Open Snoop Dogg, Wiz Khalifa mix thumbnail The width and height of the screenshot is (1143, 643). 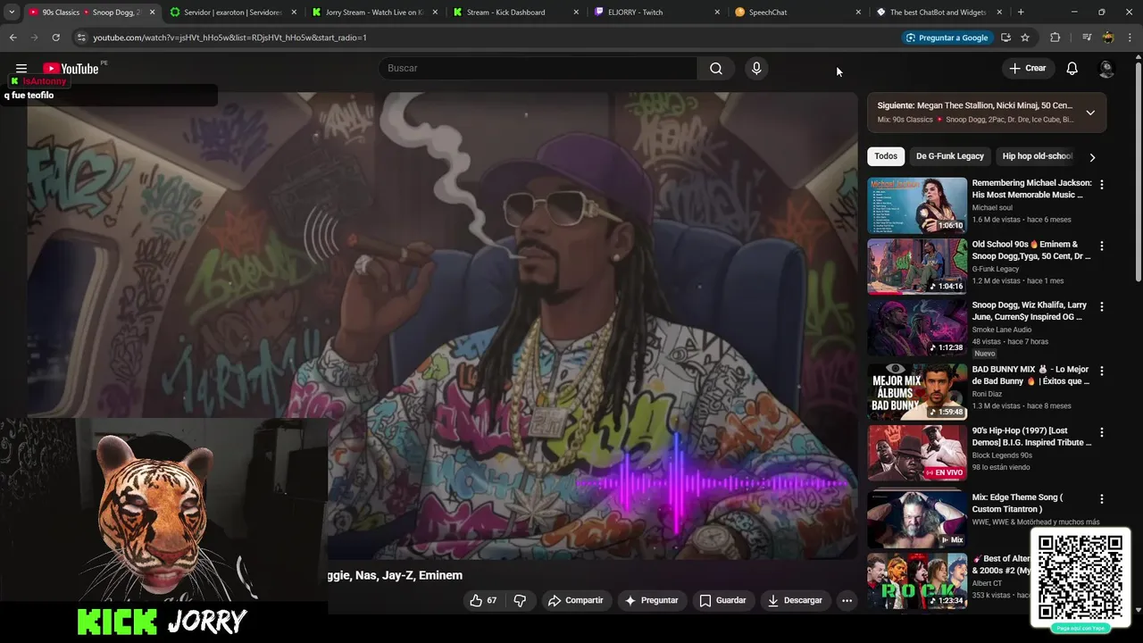click(917, 328)
